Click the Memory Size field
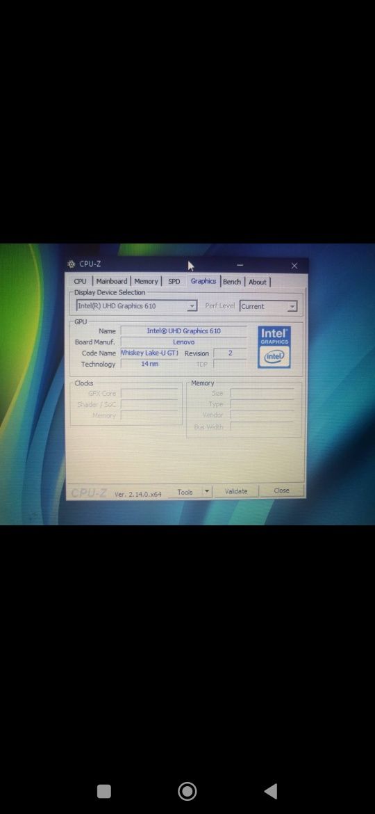Screen dimensions: 375x814 pyautogui.click(x=262, y=394)
